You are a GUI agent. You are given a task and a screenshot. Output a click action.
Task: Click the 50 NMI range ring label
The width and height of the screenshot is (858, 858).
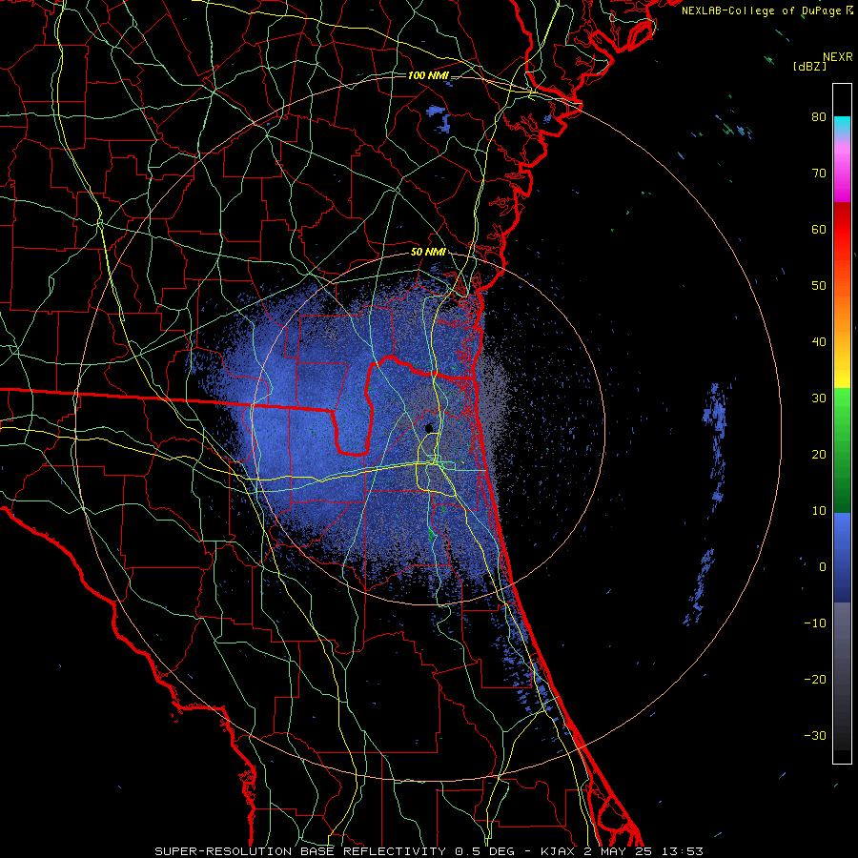(x=428, y=252)
